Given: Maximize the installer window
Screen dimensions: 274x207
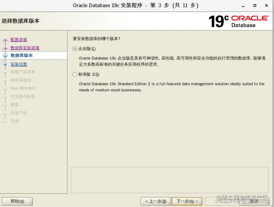Looking at the screenshot, I should coord(255,5).
